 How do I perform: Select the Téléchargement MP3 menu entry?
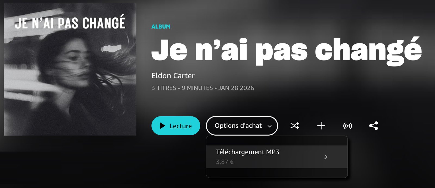pos(277,157)
